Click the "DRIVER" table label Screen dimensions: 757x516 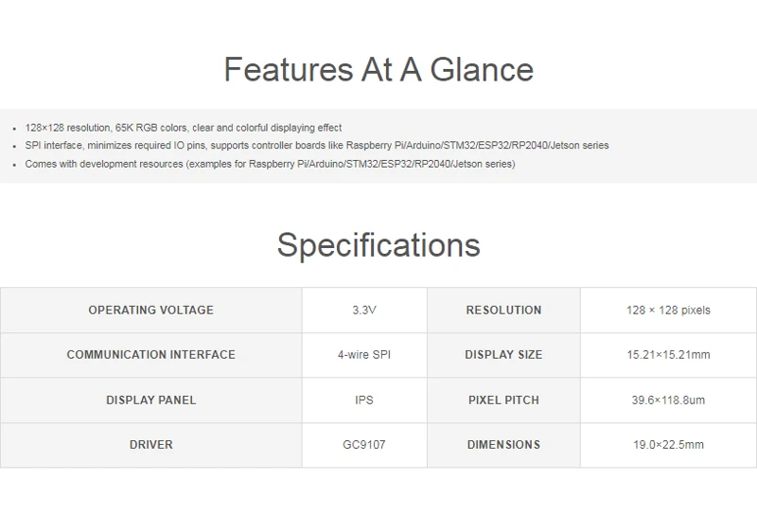pyautogui.click(x=151, y=445)
